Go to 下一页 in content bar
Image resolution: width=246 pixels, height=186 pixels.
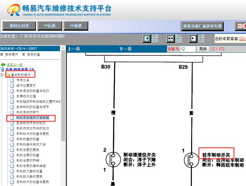[125, 49]
